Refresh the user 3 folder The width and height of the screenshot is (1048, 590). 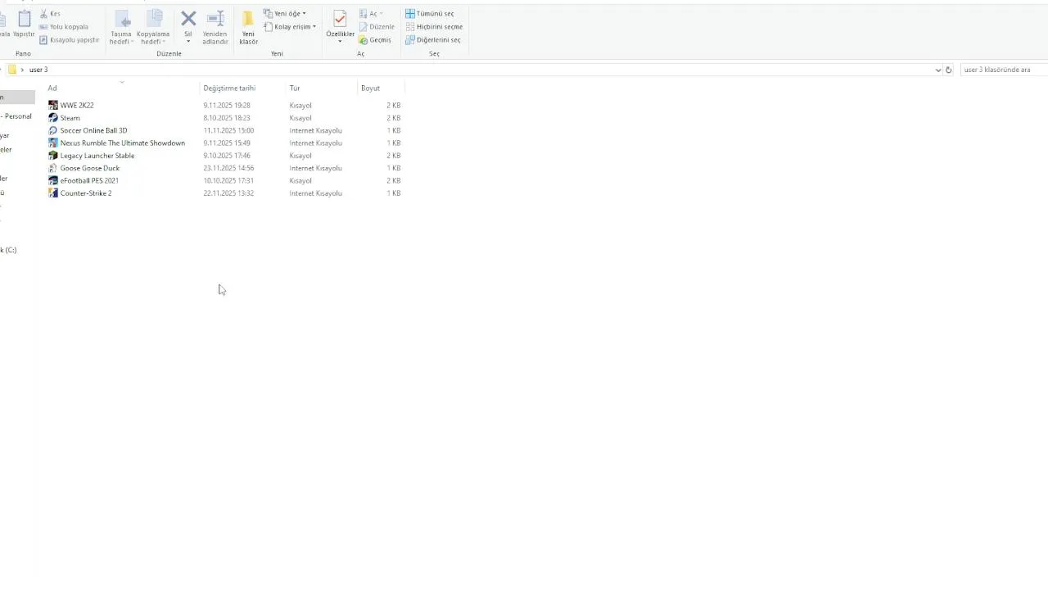(949, 70)
